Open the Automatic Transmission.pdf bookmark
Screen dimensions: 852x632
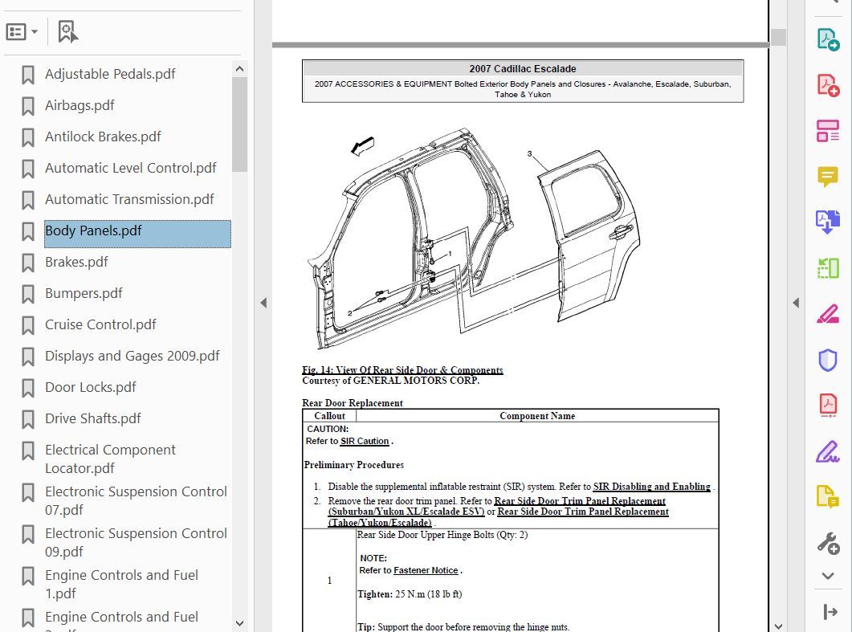(130, 199)
